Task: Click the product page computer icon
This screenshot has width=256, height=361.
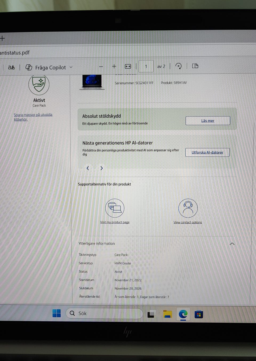Action: [x=115, y=208]
